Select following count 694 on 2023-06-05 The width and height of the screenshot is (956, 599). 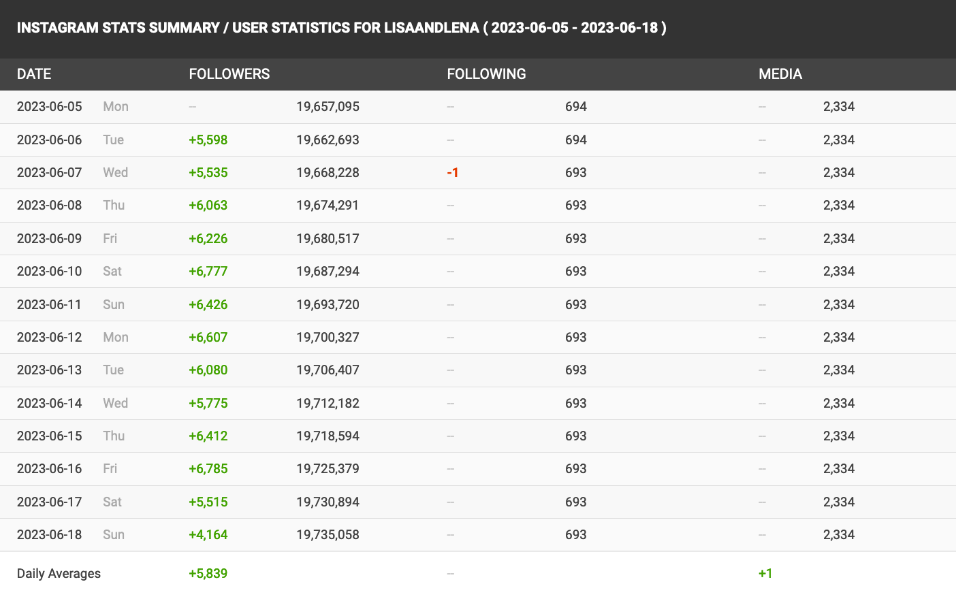[x=575, y=107]
